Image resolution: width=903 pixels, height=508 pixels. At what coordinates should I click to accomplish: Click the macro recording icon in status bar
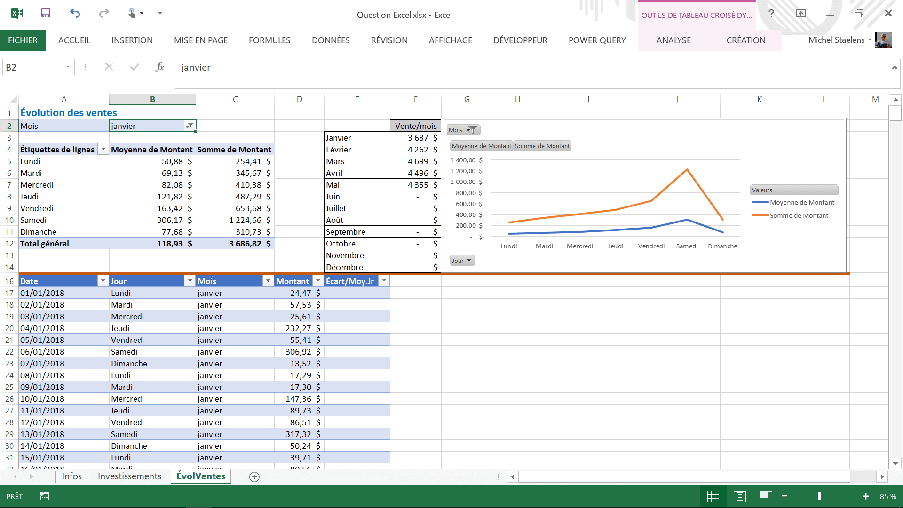(x=44, y=496)
